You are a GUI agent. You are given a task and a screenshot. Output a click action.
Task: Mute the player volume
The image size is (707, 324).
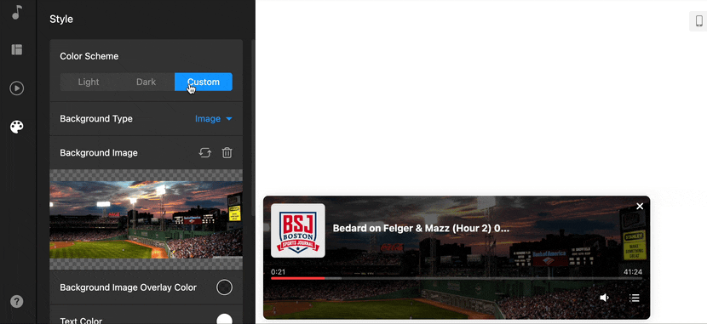(604, 298)
